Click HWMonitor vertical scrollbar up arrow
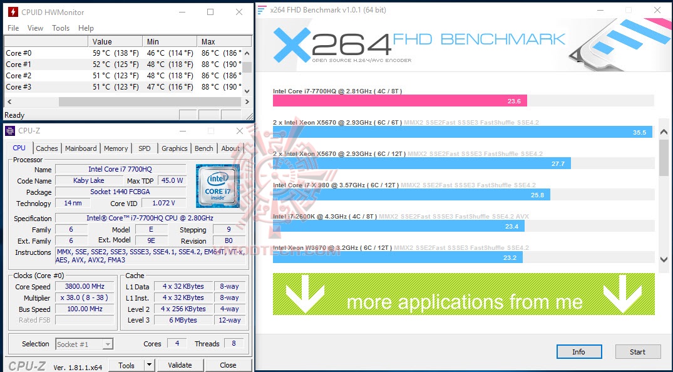673x372 pixels. tap(247, 53)
